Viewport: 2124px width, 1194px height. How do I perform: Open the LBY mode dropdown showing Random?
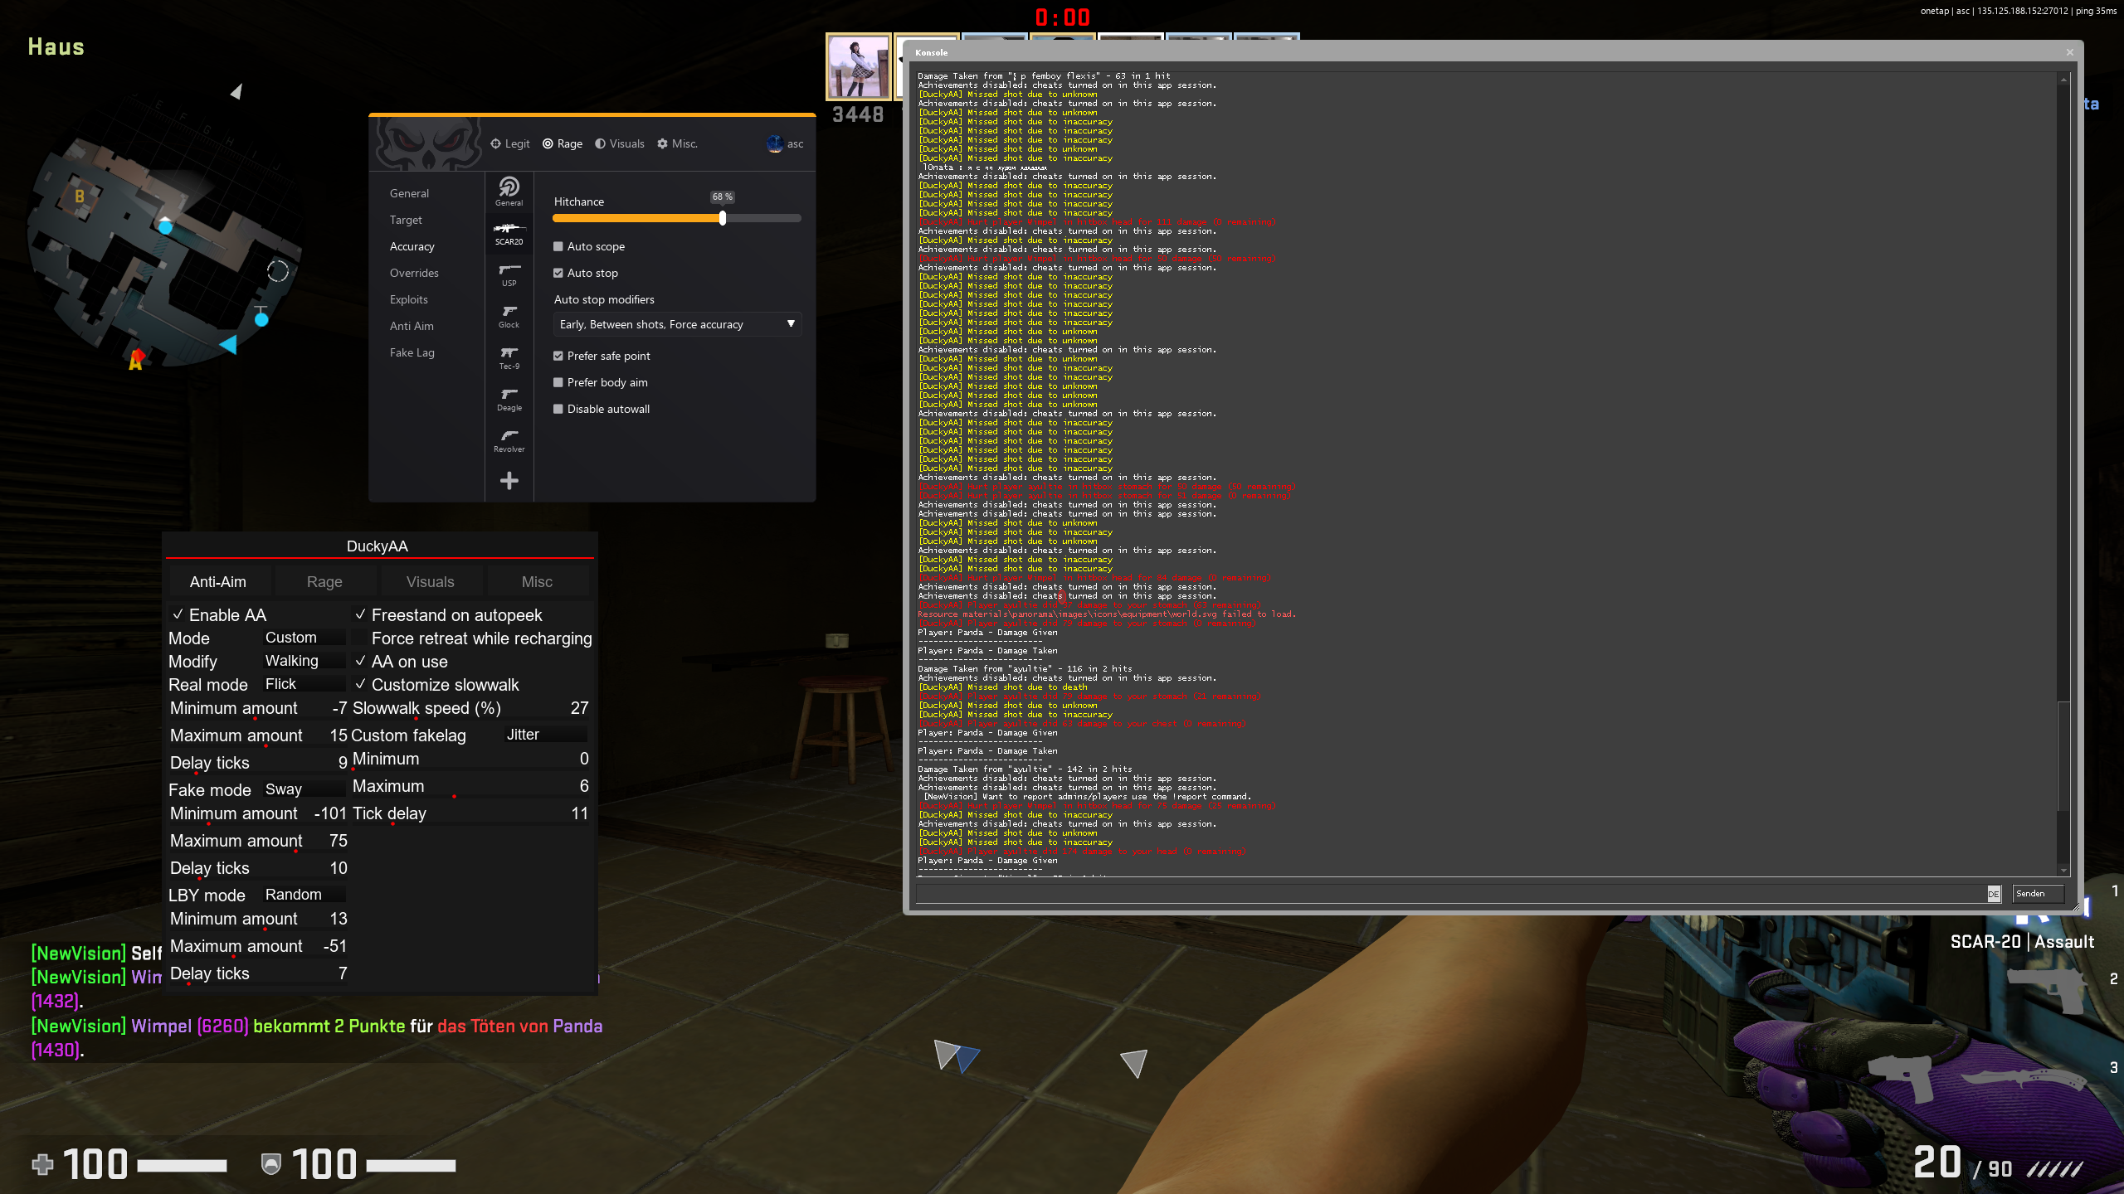tap(304, 895)
